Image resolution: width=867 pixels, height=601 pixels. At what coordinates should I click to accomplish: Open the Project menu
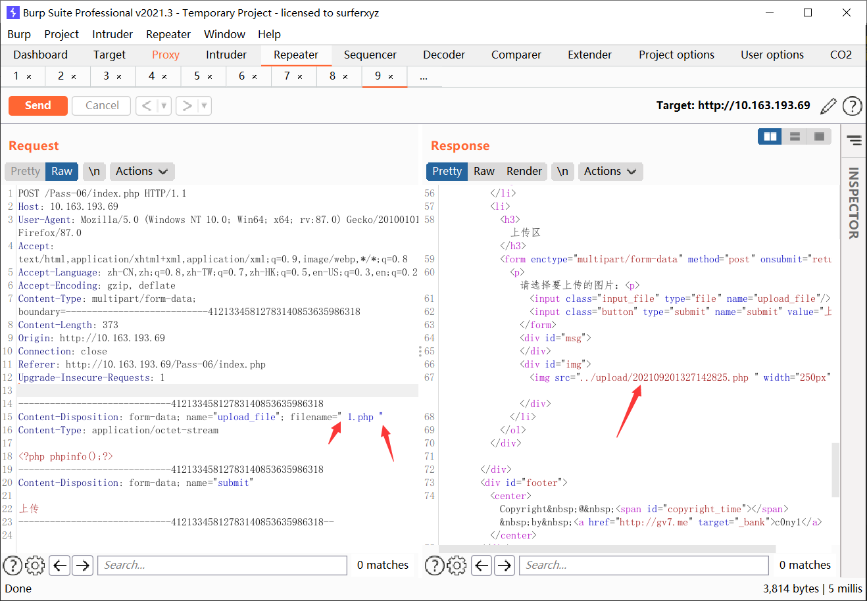[61, 34]
